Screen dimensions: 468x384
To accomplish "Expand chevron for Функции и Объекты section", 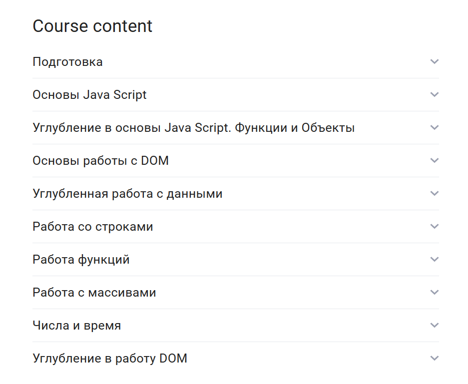I will tap(434, 127).
